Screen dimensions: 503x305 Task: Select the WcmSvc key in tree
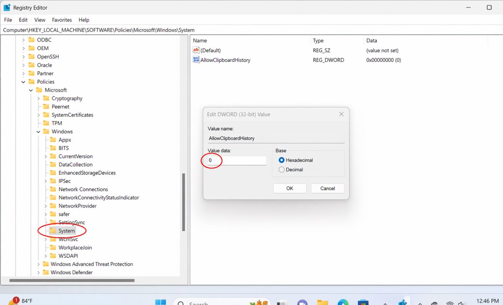tap(68, 239)
